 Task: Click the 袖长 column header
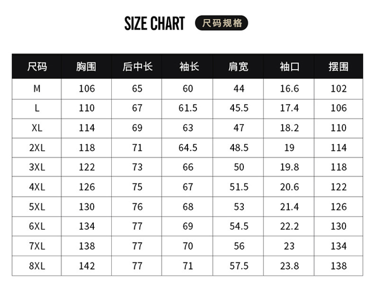(188, 67)
